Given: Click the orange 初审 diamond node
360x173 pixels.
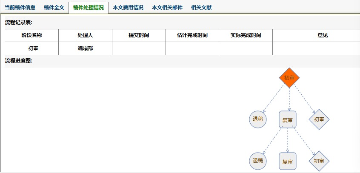Looking at the screenshot, I should pos(289,78).
